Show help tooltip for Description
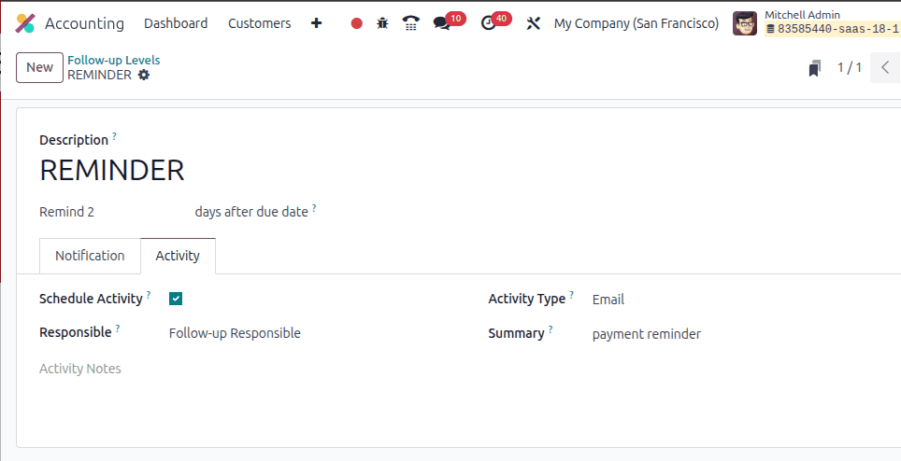 [114, 136]
